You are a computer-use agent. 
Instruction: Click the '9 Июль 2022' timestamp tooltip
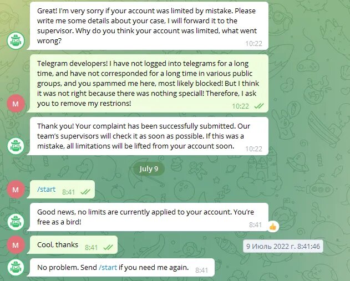pos(283,246)
